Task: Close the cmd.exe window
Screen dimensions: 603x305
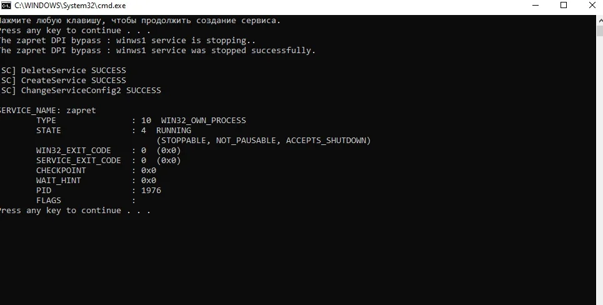Action: pyautogui.click(x=592, y=5)
